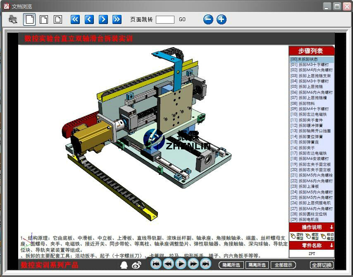Click the QQ penguin icon
The width and height of the screenshot is (353, 277).
point(124,265)
